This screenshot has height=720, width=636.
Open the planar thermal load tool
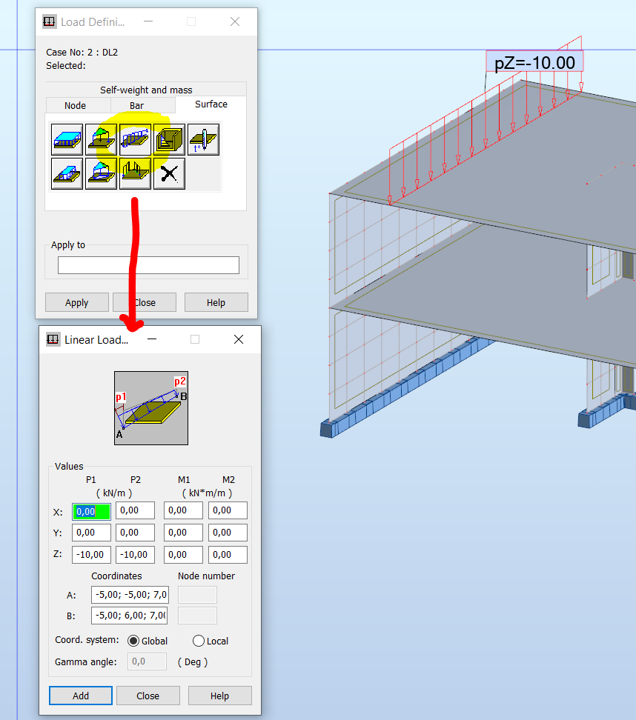coord(203,139)
